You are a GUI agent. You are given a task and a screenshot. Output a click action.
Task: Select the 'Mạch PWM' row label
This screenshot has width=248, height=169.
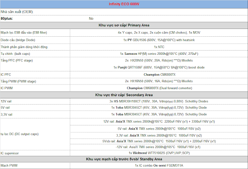[x=9, y=166]
